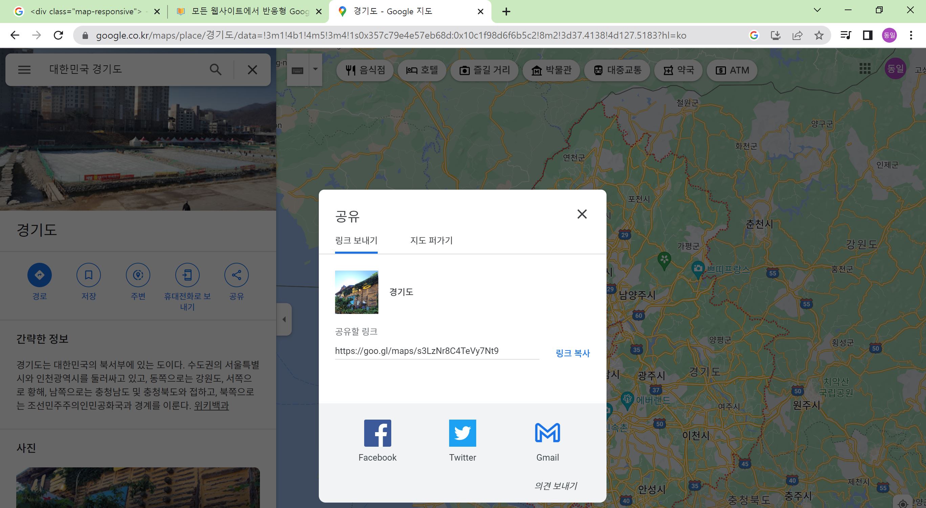
Task: Click the 저장 bookmark icon
Action: 88,275
